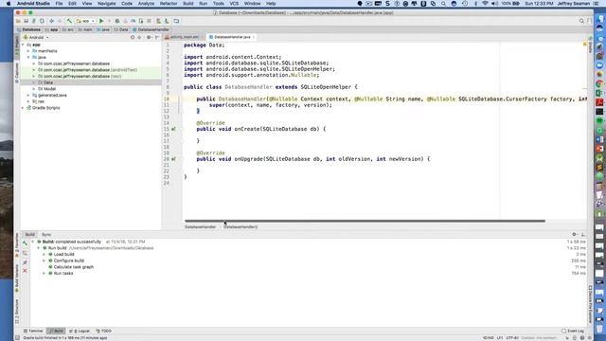Run the app with the green play button
The width and height of the screenshot is (606, 341).
click(x=101, y=21)
